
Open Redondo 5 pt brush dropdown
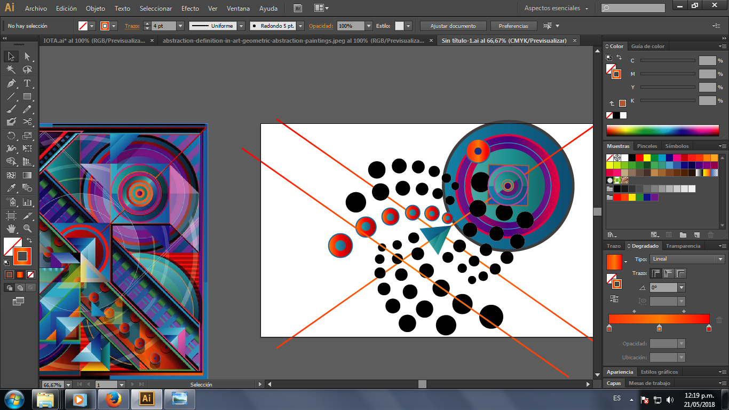pyautogui.click(x=300, y=26)
